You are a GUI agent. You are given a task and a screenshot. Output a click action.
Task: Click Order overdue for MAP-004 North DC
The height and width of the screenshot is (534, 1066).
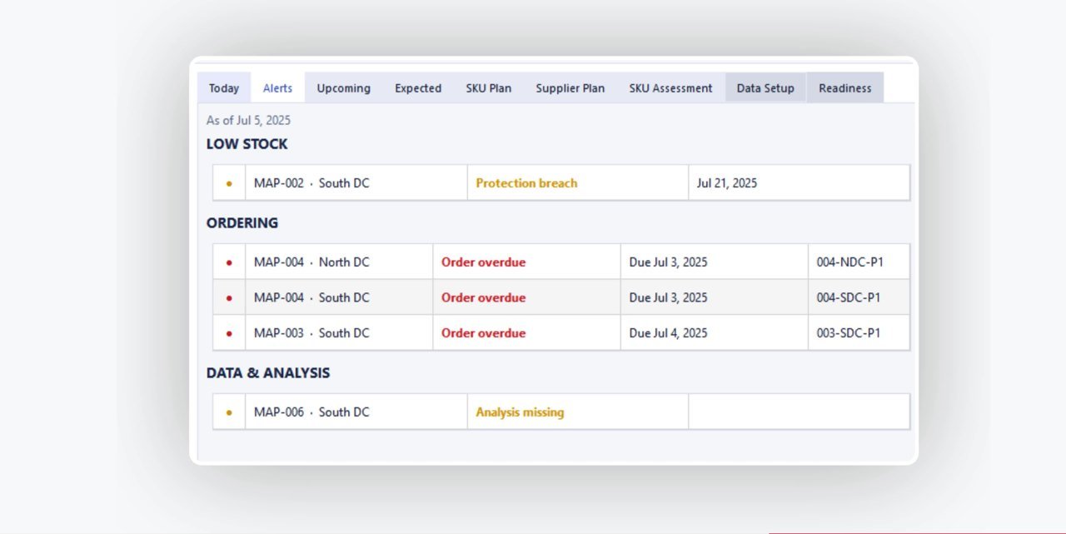point(483,262)
